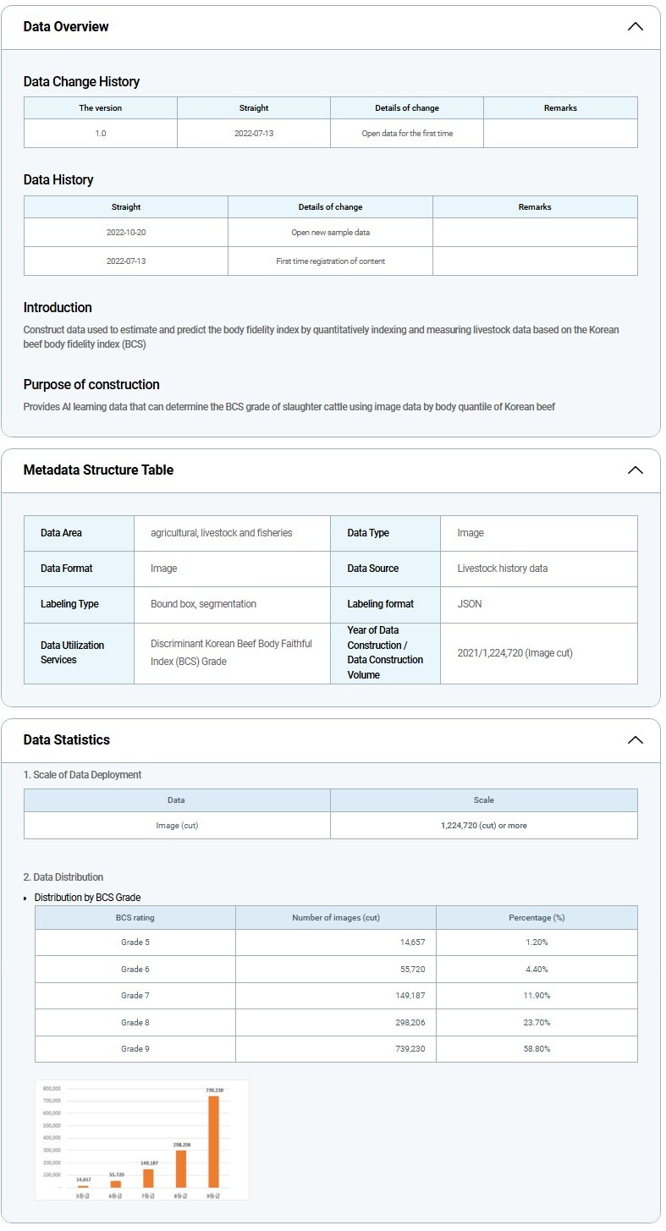Click the Data Statistics panel title
The height and width of the screenshot is (1231, 666).
66,740
